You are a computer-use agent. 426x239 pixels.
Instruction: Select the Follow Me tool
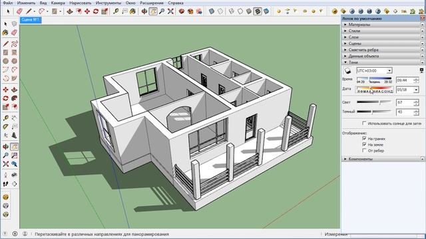pyautogui.click(x=15, y=98)
